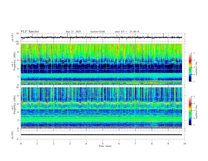Click the ch.1 black waveform trace

point(101,37)
